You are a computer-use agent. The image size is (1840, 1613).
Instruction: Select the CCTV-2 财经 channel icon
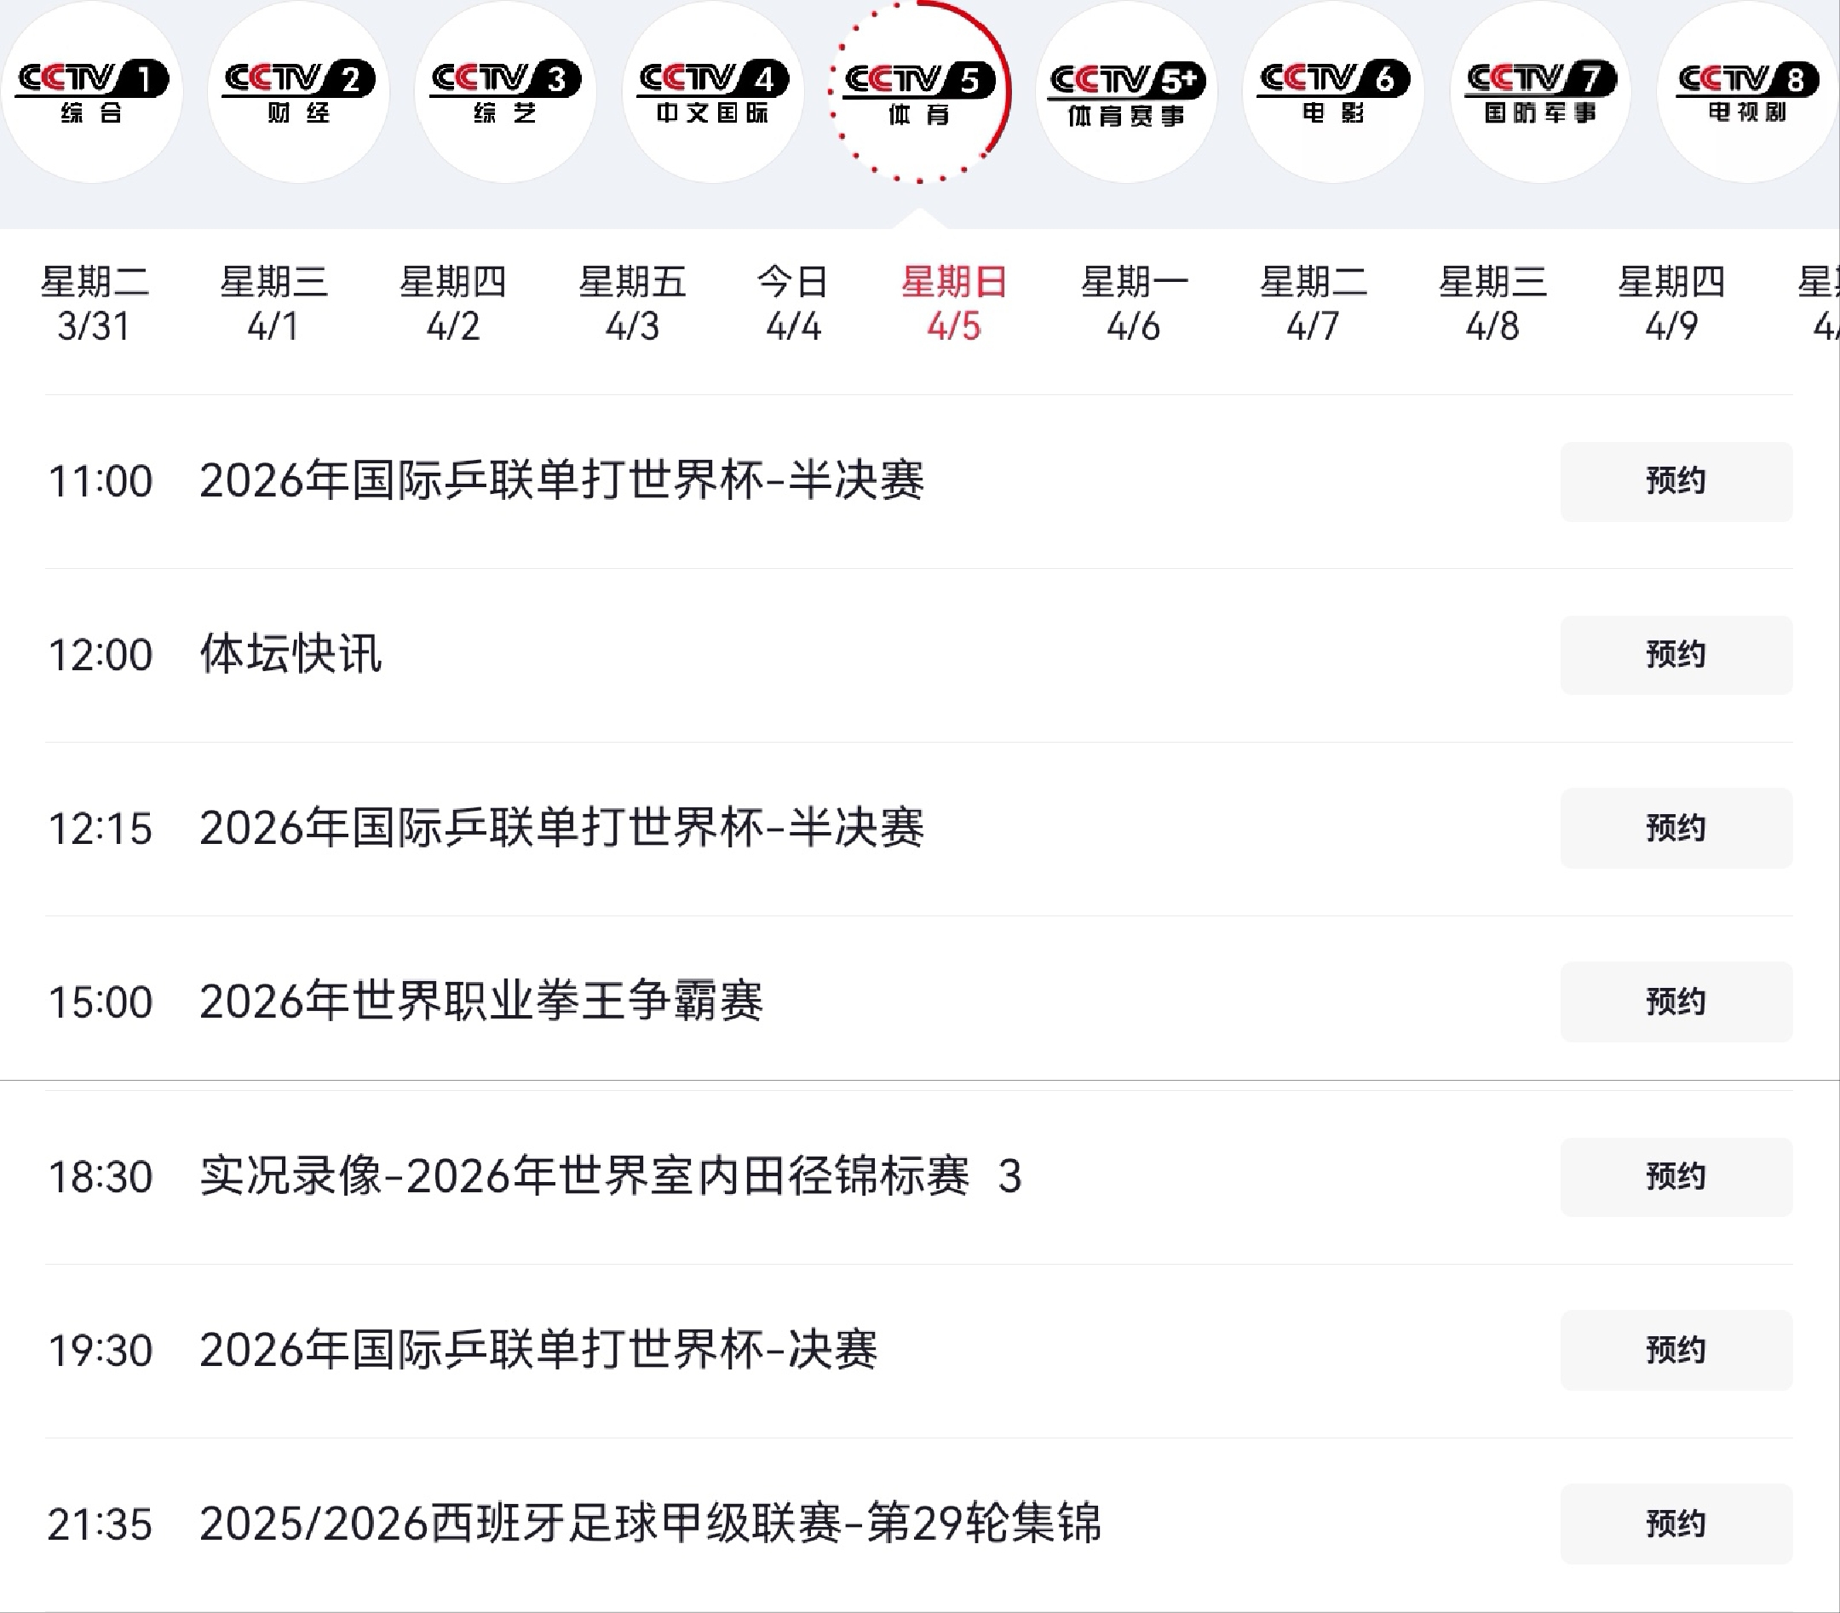(299, 91)
